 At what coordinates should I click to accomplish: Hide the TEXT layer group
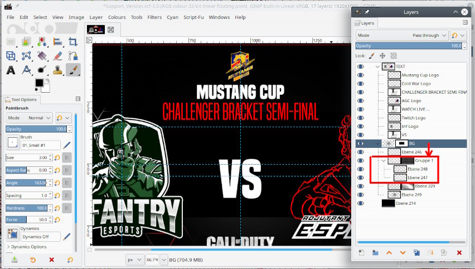coord(361,66)
